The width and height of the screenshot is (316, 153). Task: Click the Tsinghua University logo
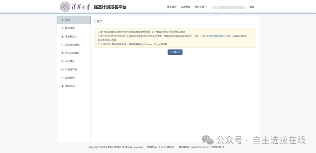[75, 7]
